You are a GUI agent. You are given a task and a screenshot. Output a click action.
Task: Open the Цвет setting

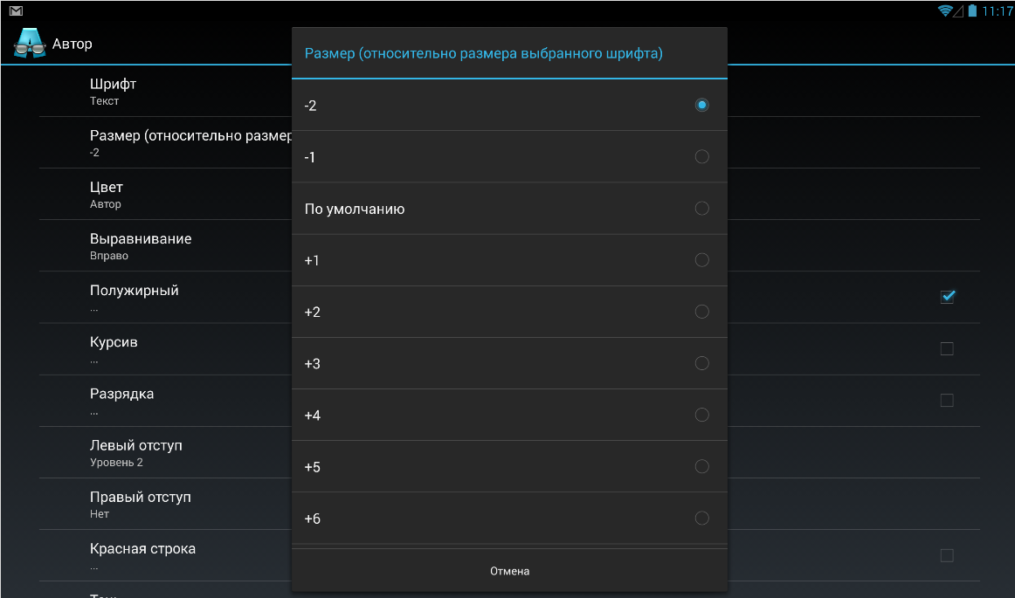[x=175, y=194]
